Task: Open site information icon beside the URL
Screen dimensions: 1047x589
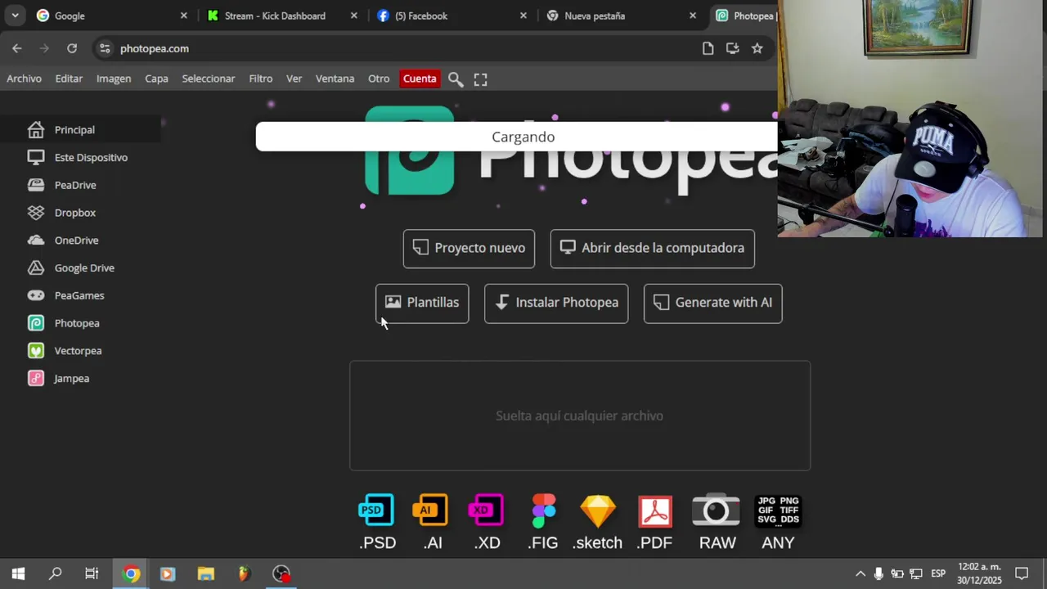Action: coord(105,48)
